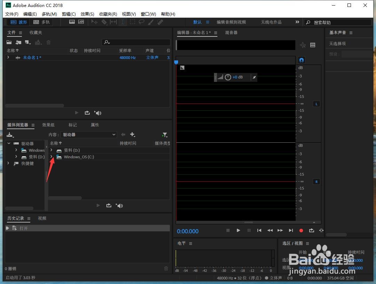The height and width of the screenshot is (284, 376).
Task: Select the 打开 history entry
Action: (x=88, y=228)
